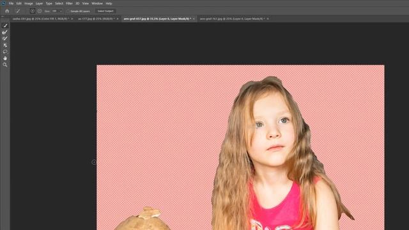Choose Add to selection mode
The height and width of the screenshot is (230, 409).
pyautogui.click(x=33, y=11)
